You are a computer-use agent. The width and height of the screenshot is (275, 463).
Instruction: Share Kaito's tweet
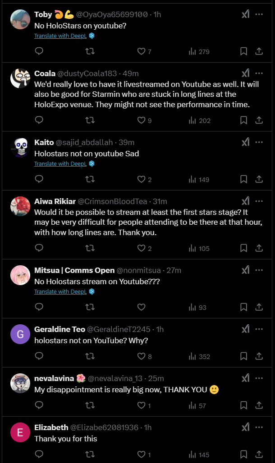pyautogui.click(x=259, y=179)
